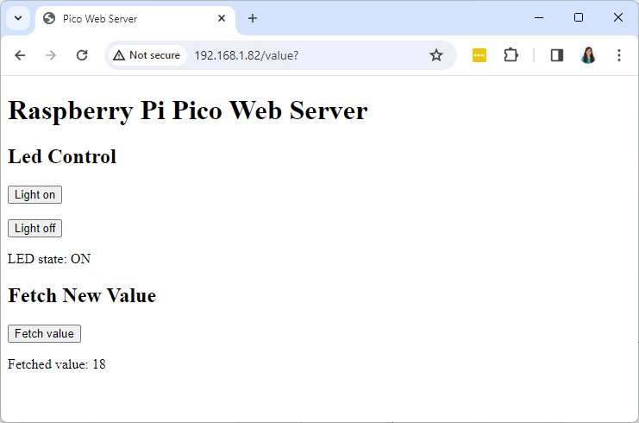The image size is (639, 423).
Task: Click the Fetch value button
Action: [45, 334]
